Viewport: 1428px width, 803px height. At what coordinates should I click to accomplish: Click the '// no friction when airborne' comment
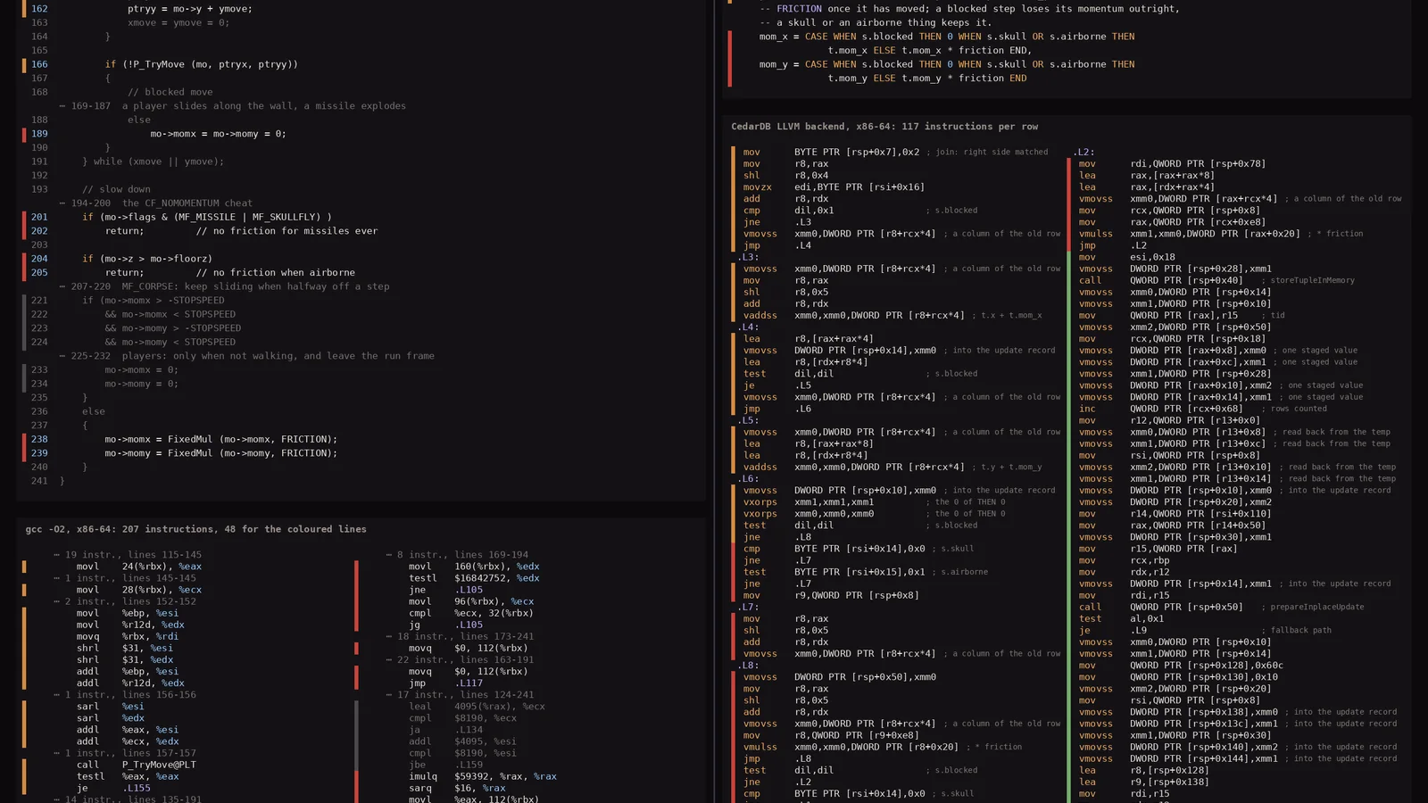point(276,273)
